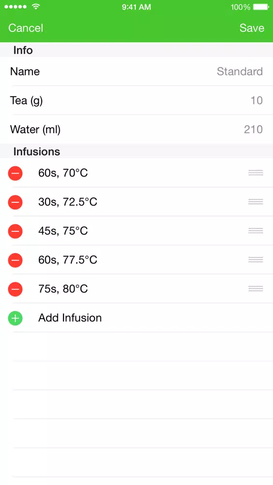Tap the reorder handle on 60s, 70°C row
The width and height of the screenshot is (273, 485).
(256, 173)
